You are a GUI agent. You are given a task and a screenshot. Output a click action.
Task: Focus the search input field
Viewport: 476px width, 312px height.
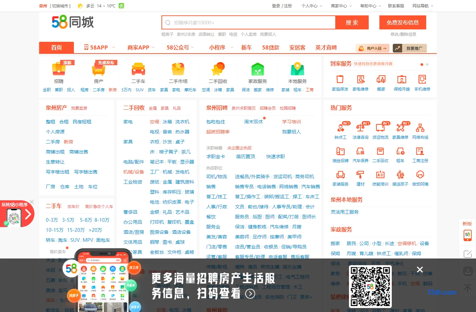click(249, 22)
